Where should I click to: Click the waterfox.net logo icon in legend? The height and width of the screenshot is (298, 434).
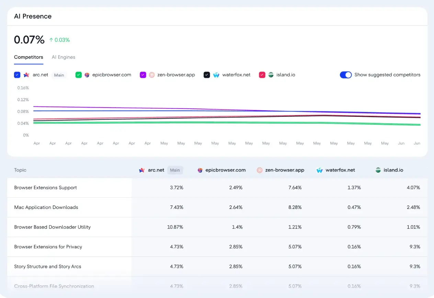point(216,75)
